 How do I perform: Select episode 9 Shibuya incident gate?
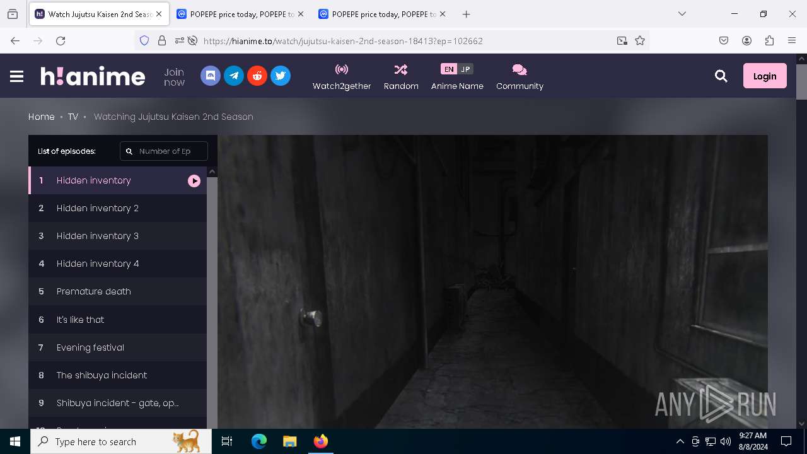118,403
